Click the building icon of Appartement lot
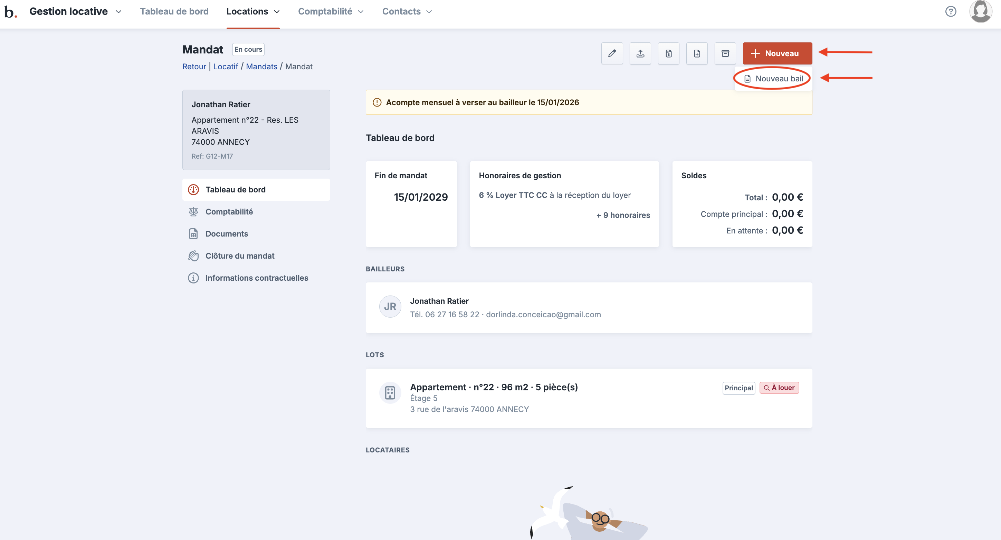The height and width of the screenshot is (540, 1001). click(x=390, y=392)
